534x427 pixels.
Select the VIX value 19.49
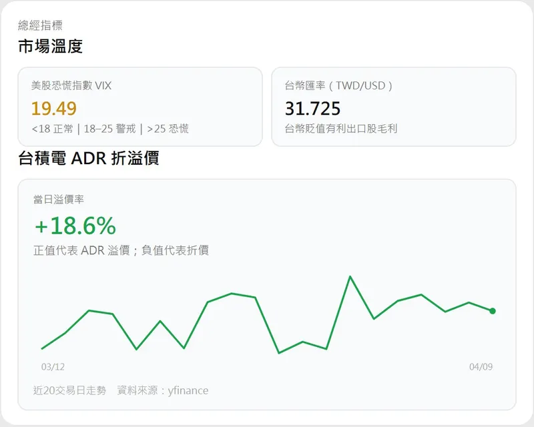(x=54, y=108)
